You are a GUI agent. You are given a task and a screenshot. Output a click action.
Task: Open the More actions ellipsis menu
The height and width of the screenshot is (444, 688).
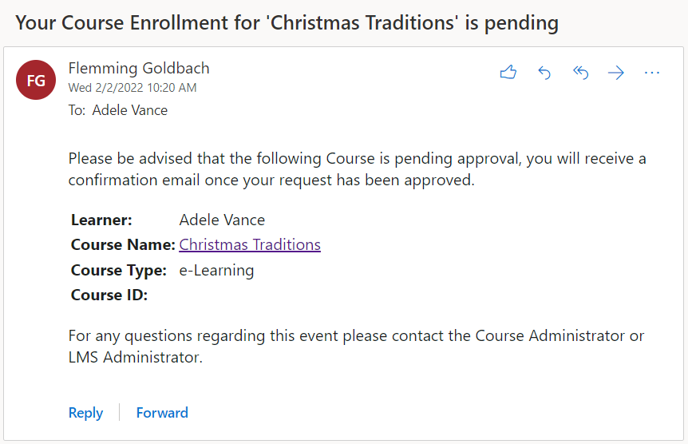[652, 73]
